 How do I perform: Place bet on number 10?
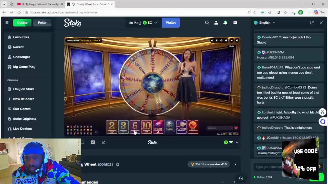click(x=146, y=127)
